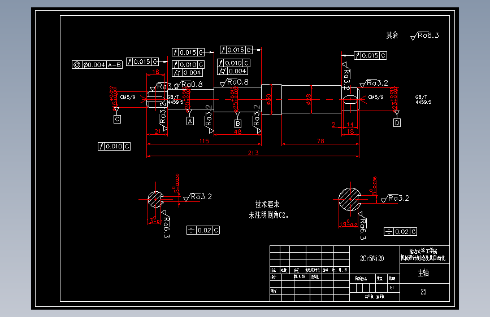Select datum label B box

tap(238, 124)
